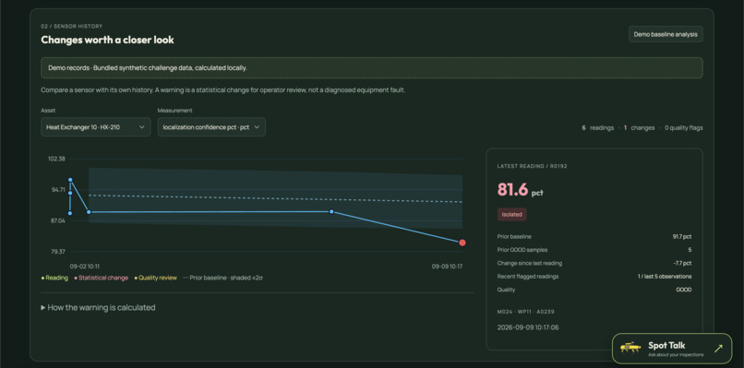The height and width of the screenshot is (368, 744).
Task: Click the -7.7 pct change value
Action: 681,263
